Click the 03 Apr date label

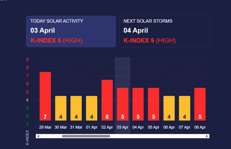pos(123,127)
